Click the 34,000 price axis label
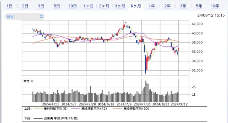This screenshot has width=228, height=123. [x=197, y=61]
